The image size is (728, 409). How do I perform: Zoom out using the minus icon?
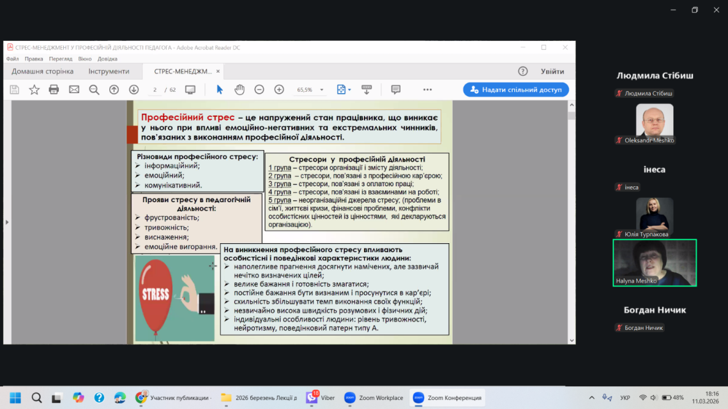click(x=259, y=90)
